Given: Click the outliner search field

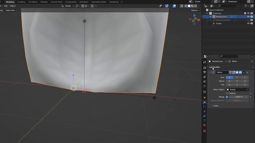Looking at the screenshot, I should [x=227, y=6].
